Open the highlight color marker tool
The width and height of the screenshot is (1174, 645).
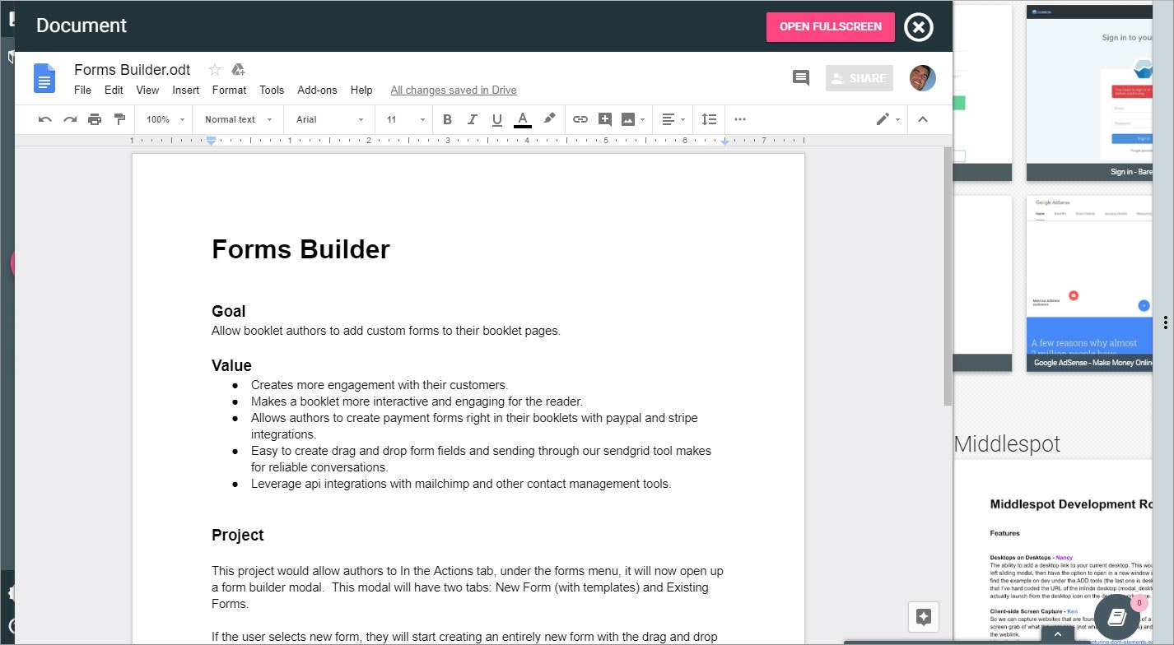[549, 118]
